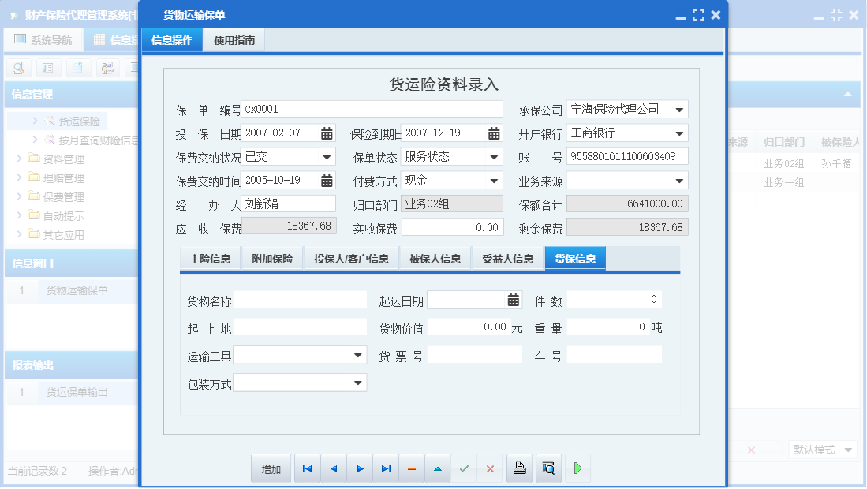Screen dimensions: 867x489
Task: Cancel with the red X icon
Action: coord(489,468)
